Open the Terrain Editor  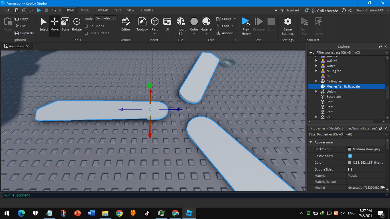point(126,25)
